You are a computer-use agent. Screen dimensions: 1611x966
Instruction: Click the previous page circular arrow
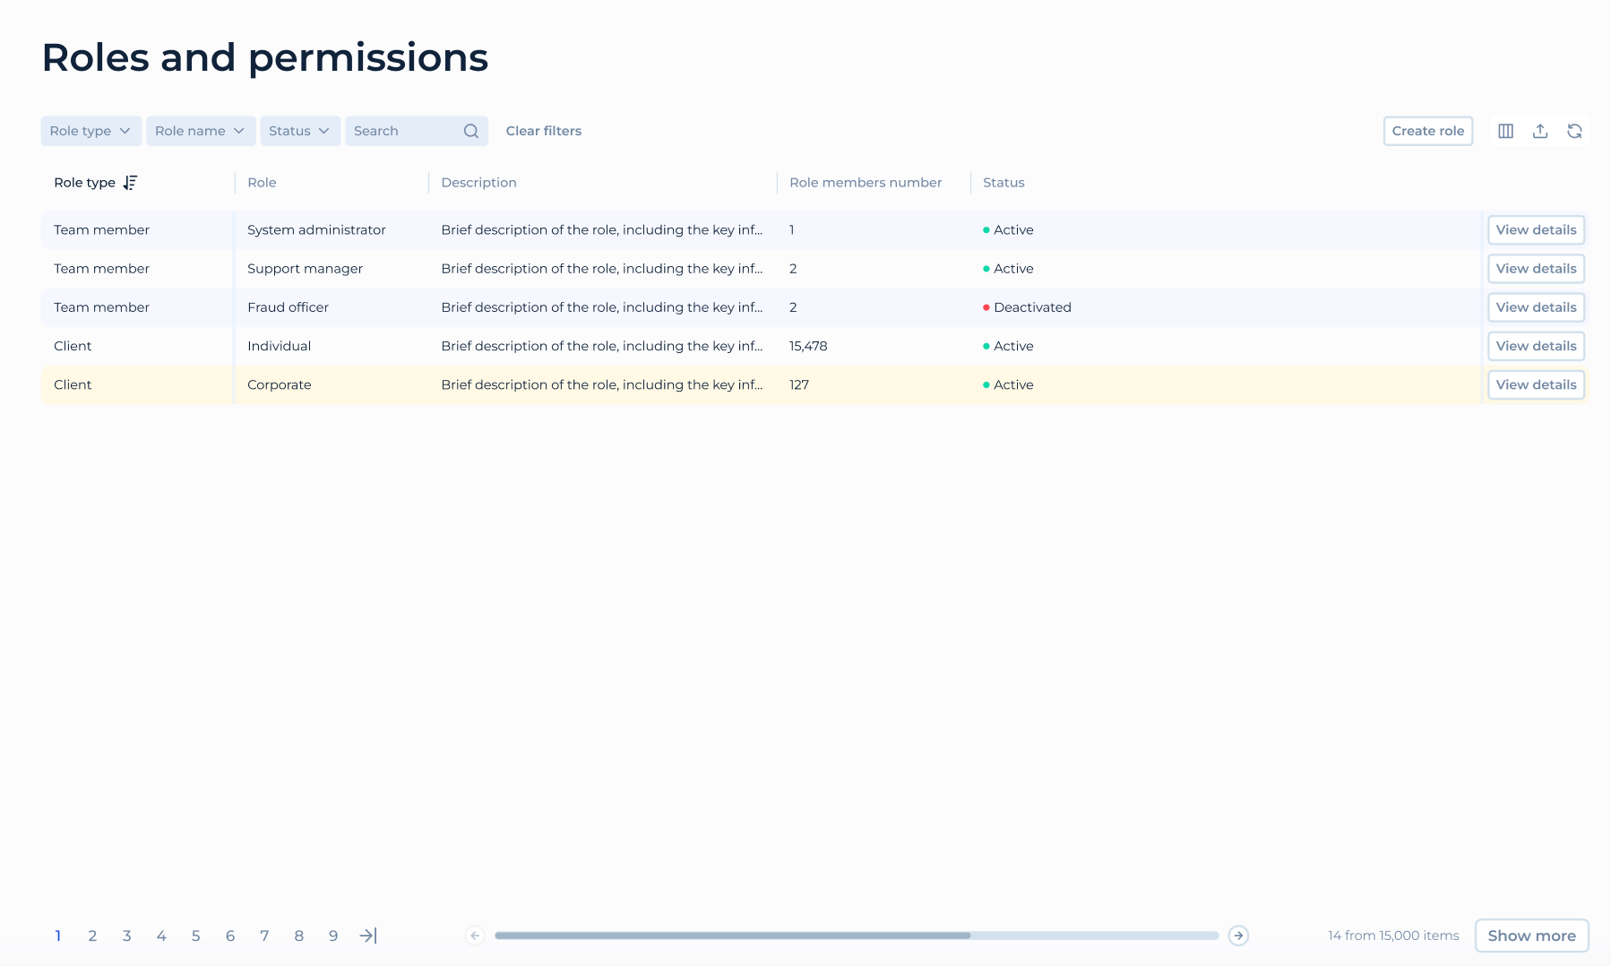coord(474,935)
